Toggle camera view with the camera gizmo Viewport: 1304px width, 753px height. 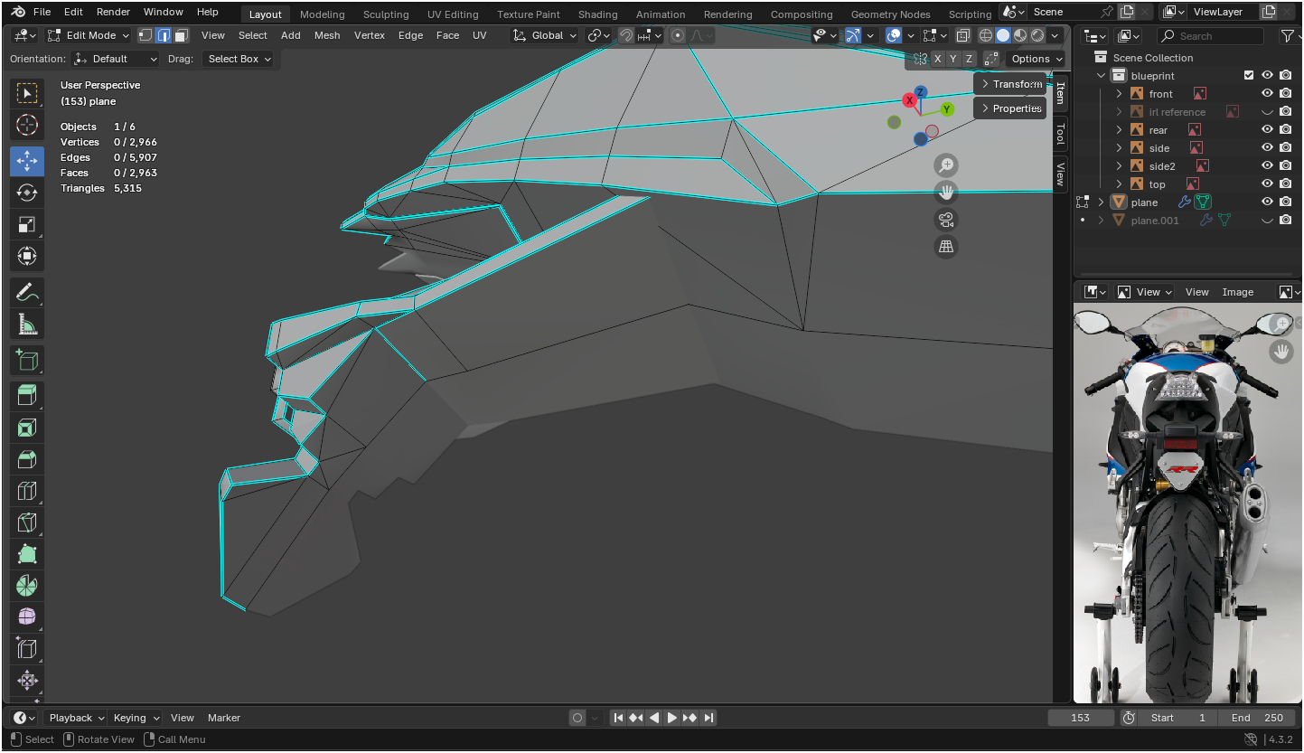946,220
